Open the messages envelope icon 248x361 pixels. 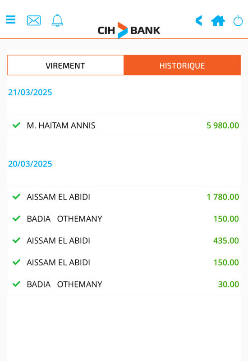click(x=34, y=20)
